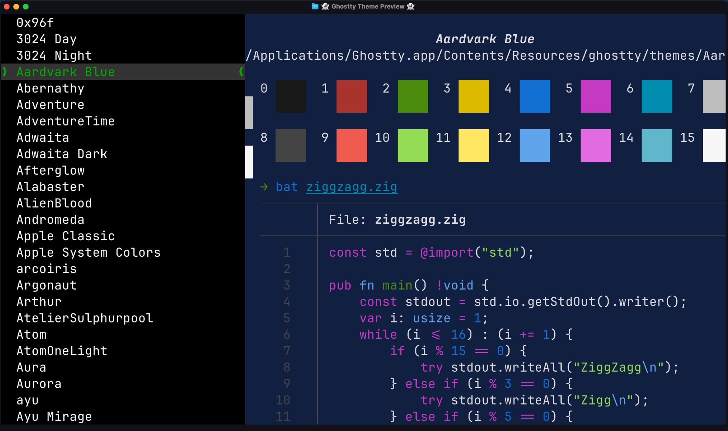
Task: Click the white swatch 15
Action: (x=714, y=146)
